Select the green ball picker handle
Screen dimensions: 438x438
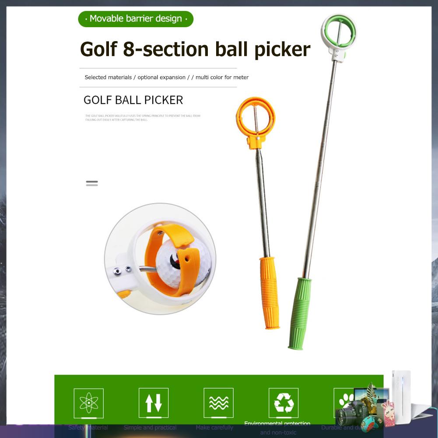pyautogui.click(x=300, y=313)
